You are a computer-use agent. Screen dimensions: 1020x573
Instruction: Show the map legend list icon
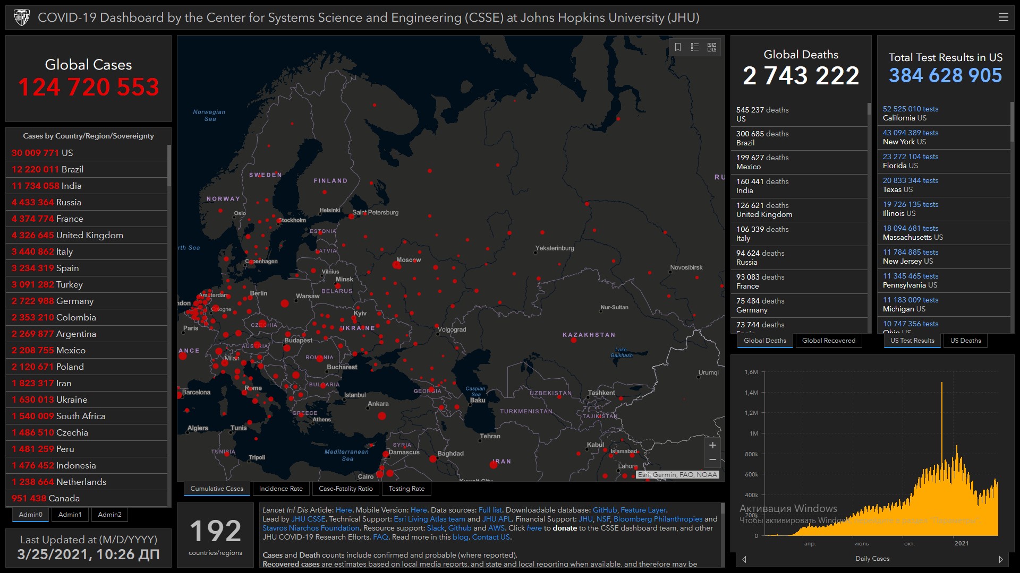pos(694,47)
